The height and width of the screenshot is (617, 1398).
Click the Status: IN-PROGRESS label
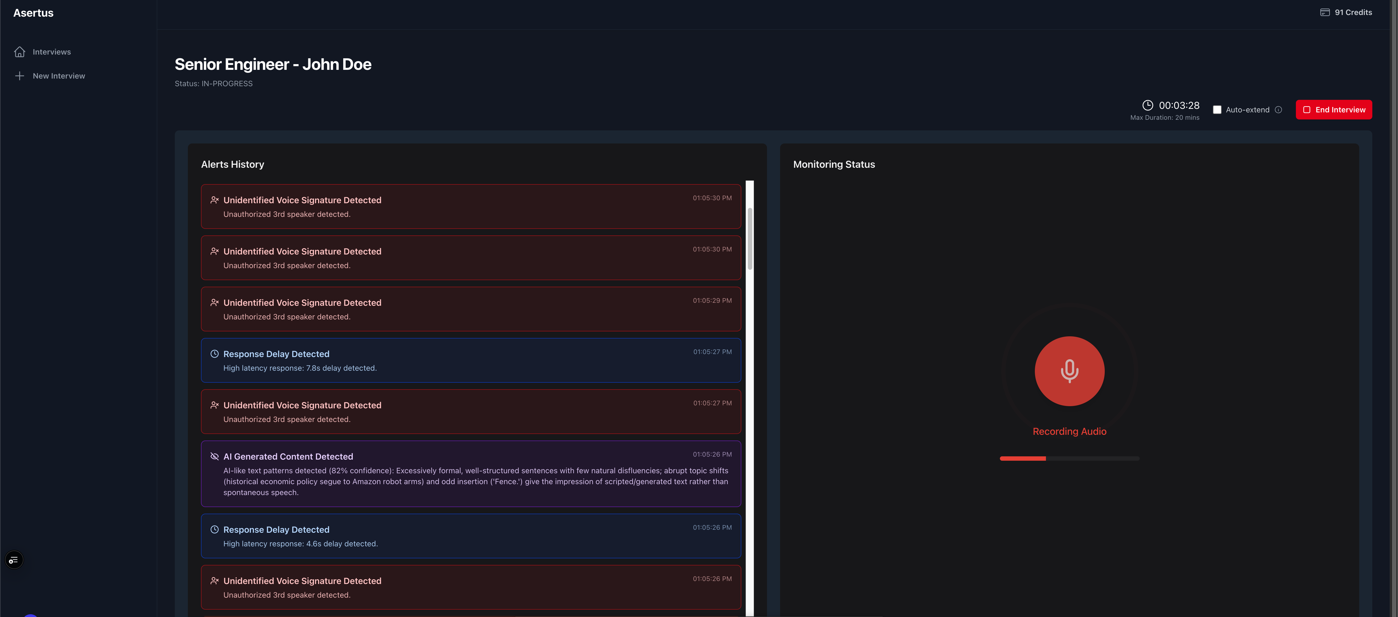point(213,83)
